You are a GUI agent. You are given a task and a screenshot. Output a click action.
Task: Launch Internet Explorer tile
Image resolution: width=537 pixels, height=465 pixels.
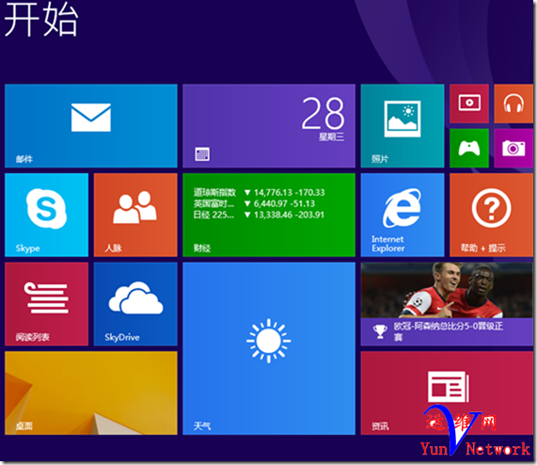(x=403, y=215)
